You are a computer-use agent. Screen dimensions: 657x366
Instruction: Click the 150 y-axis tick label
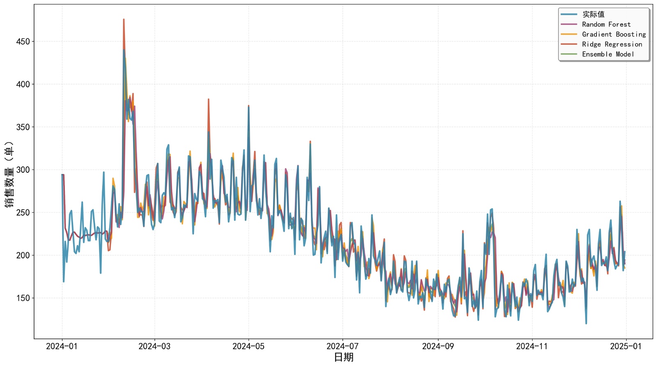click(23, 298)
